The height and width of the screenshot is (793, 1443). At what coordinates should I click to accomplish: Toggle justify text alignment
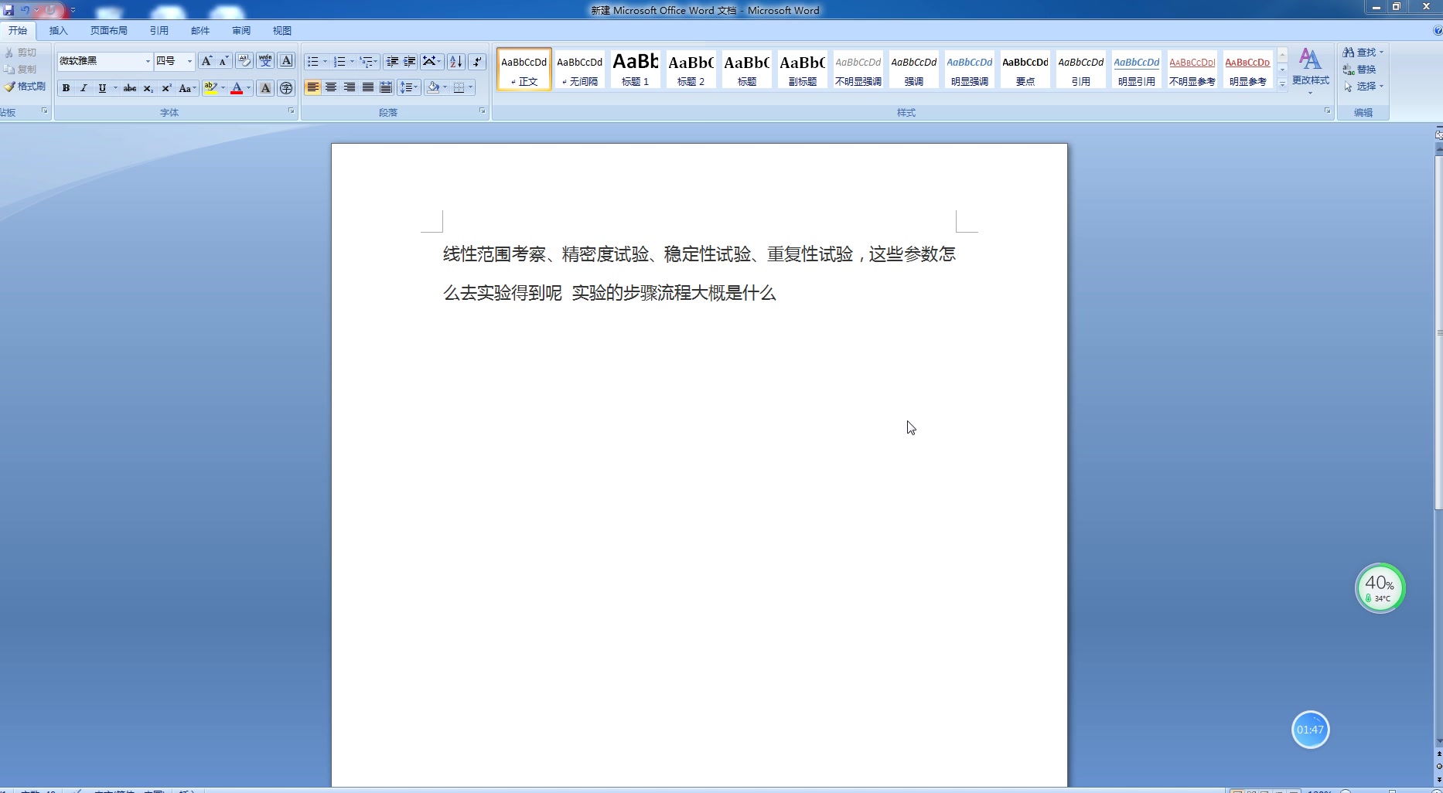point(368,87)
